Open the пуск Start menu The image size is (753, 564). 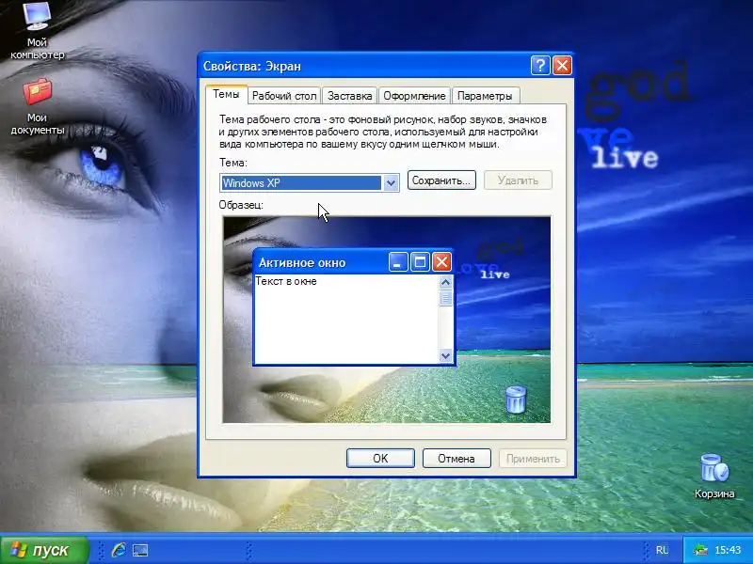pyautogui.click(x=44, y=550)
